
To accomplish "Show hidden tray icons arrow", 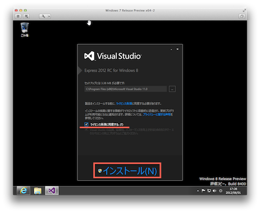I will click(198, 191).
